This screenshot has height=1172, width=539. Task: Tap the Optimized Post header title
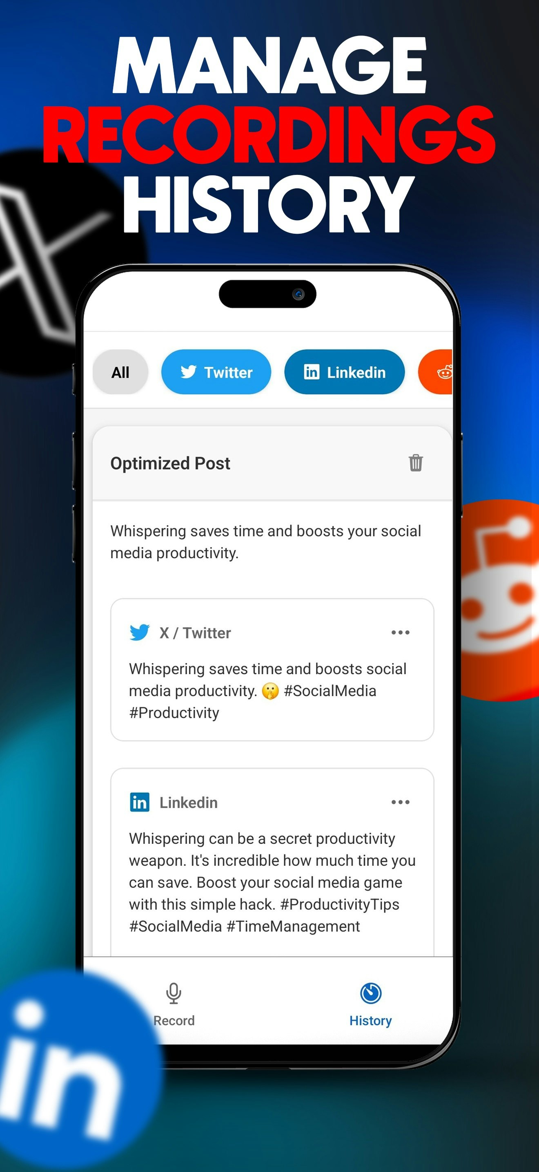(170, 463)
